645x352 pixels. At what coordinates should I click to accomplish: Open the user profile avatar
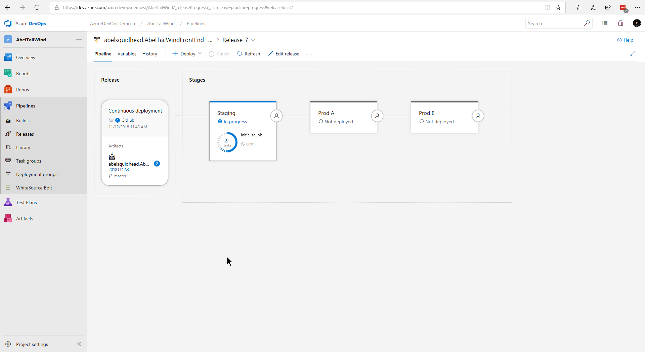point(637,23)
